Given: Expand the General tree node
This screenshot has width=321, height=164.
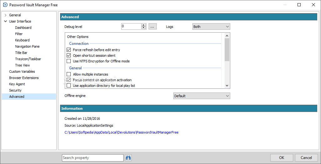Looking at the screenshot, I should click(6, 15).
